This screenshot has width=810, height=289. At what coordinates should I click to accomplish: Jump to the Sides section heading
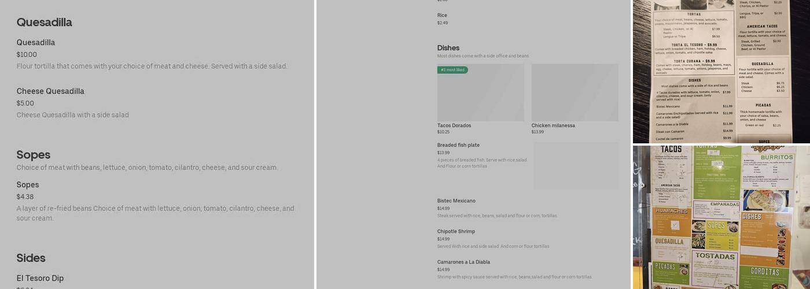(x=31, y=258)
